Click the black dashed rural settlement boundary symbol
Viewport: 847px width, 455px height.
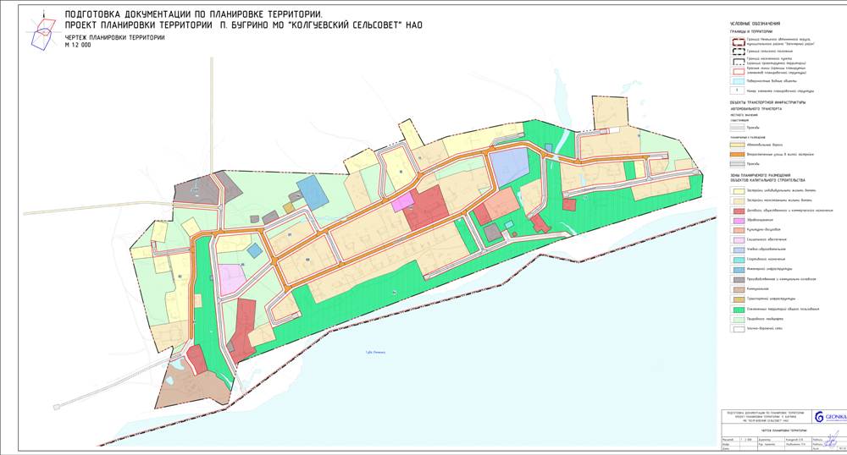(x=738, y=52)
